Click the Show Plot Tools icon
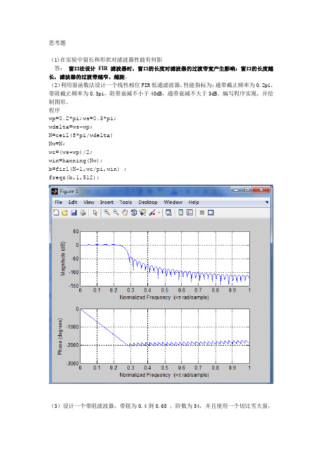This screenshot has height=456, width=322. (x=211, y=212)
